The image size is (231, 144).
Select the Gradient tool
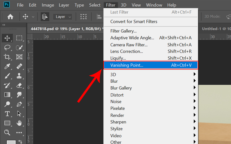pyautogui.click(x=7, y=95)
